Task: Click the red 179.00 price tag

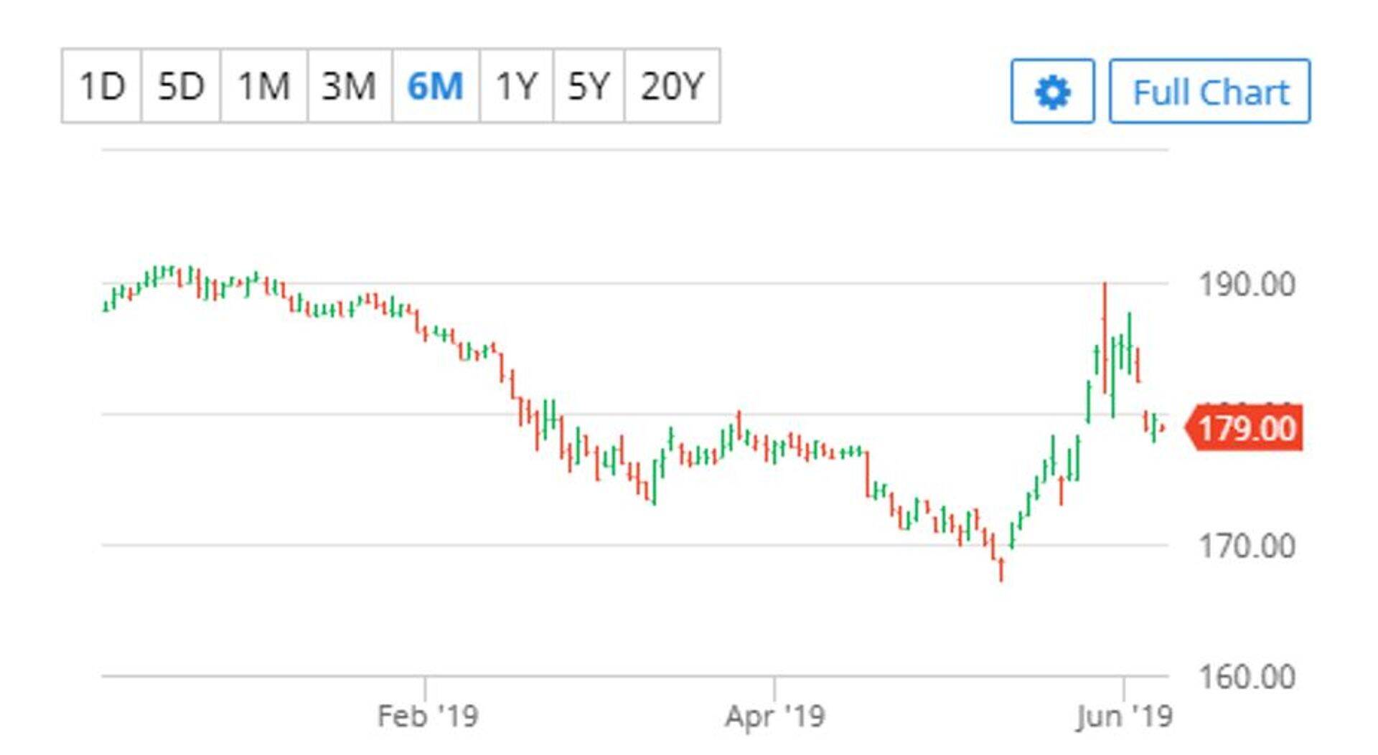Action: coord(1246,428)
